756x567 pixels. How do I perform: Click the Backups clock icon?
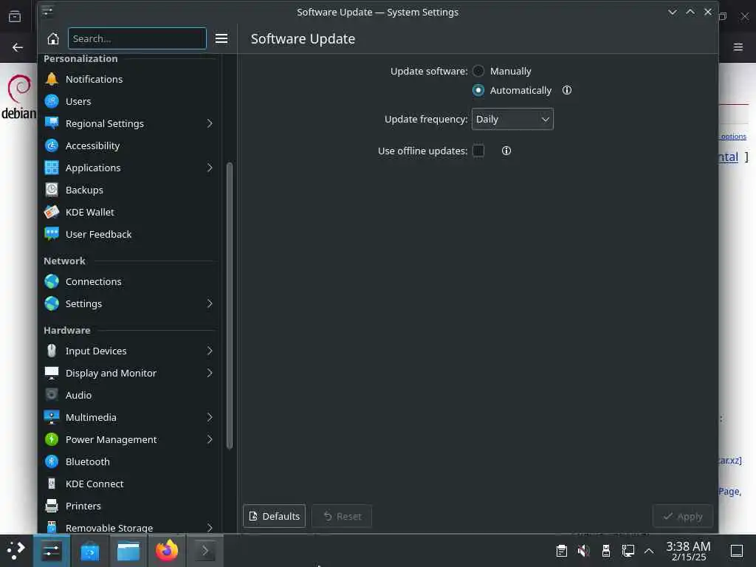(52, 190)
